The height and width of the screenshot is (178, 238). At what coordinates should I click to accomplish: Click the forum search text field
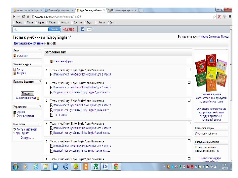click(x=27, y=88)
